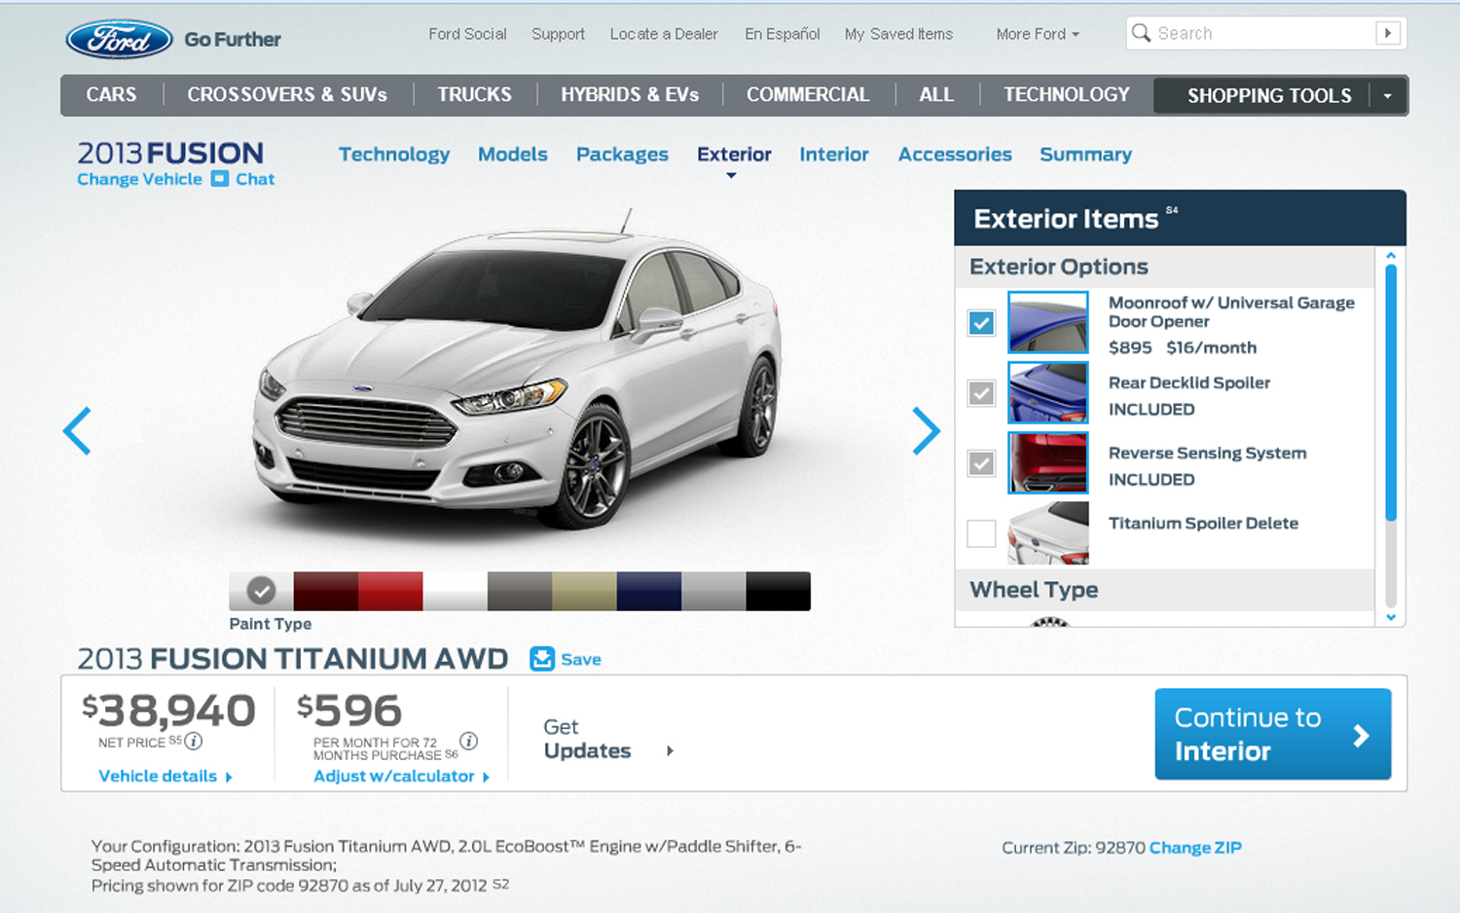This screenshot has height=913, width=1460.
Task: Switch to the Interior tab
Action: [833, 155]
